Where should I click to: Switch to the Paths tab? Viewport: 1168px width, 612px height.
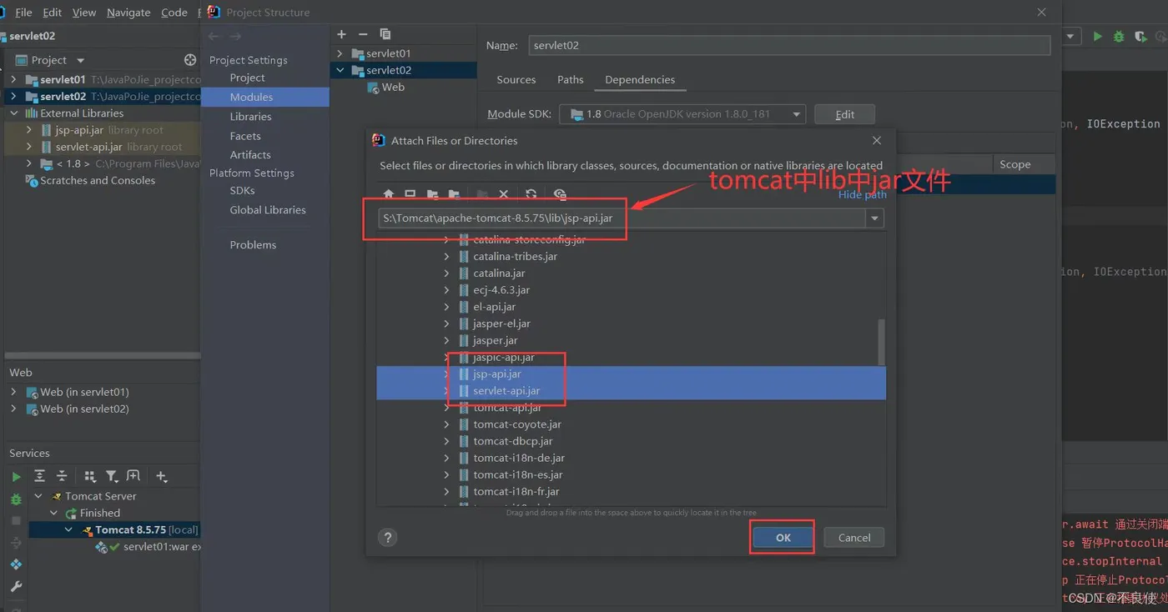tap(570, 80)
